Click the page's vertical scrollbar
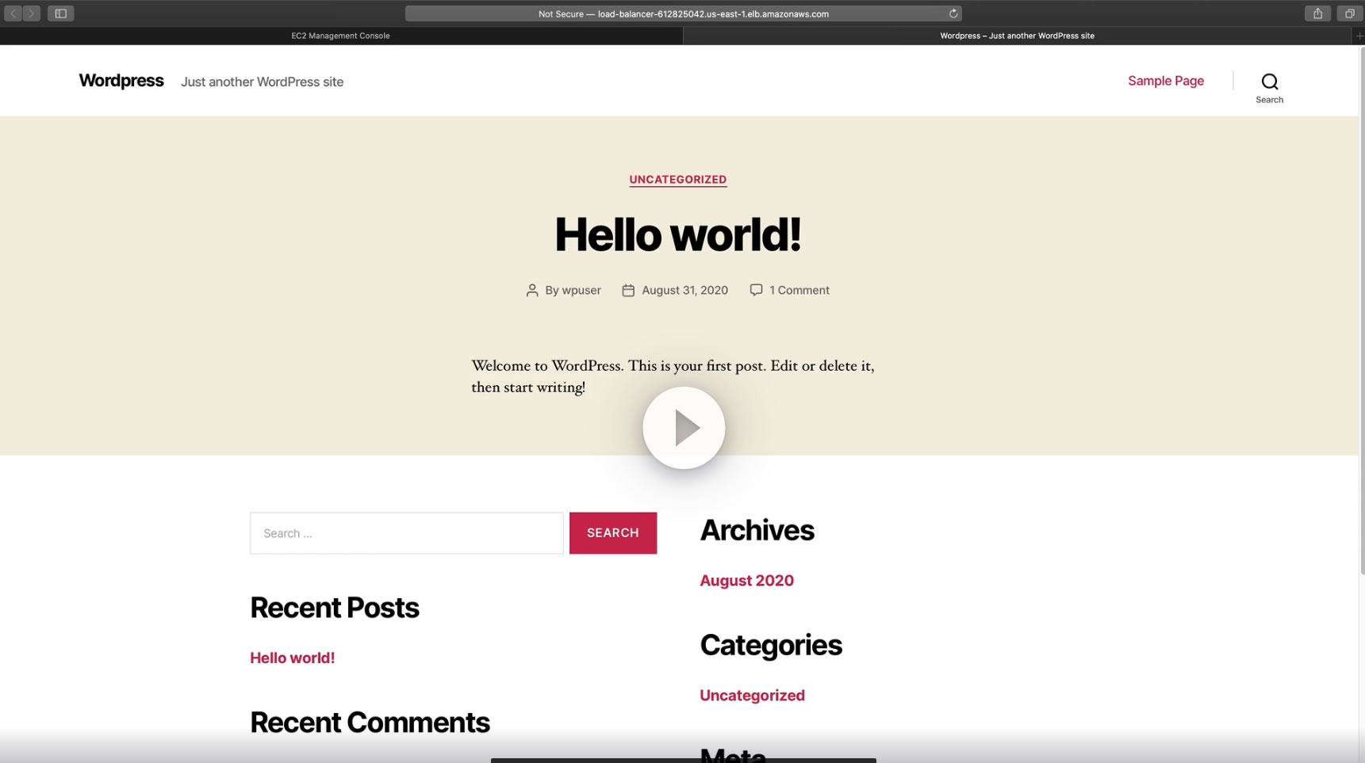 (x=1362, y=309)
